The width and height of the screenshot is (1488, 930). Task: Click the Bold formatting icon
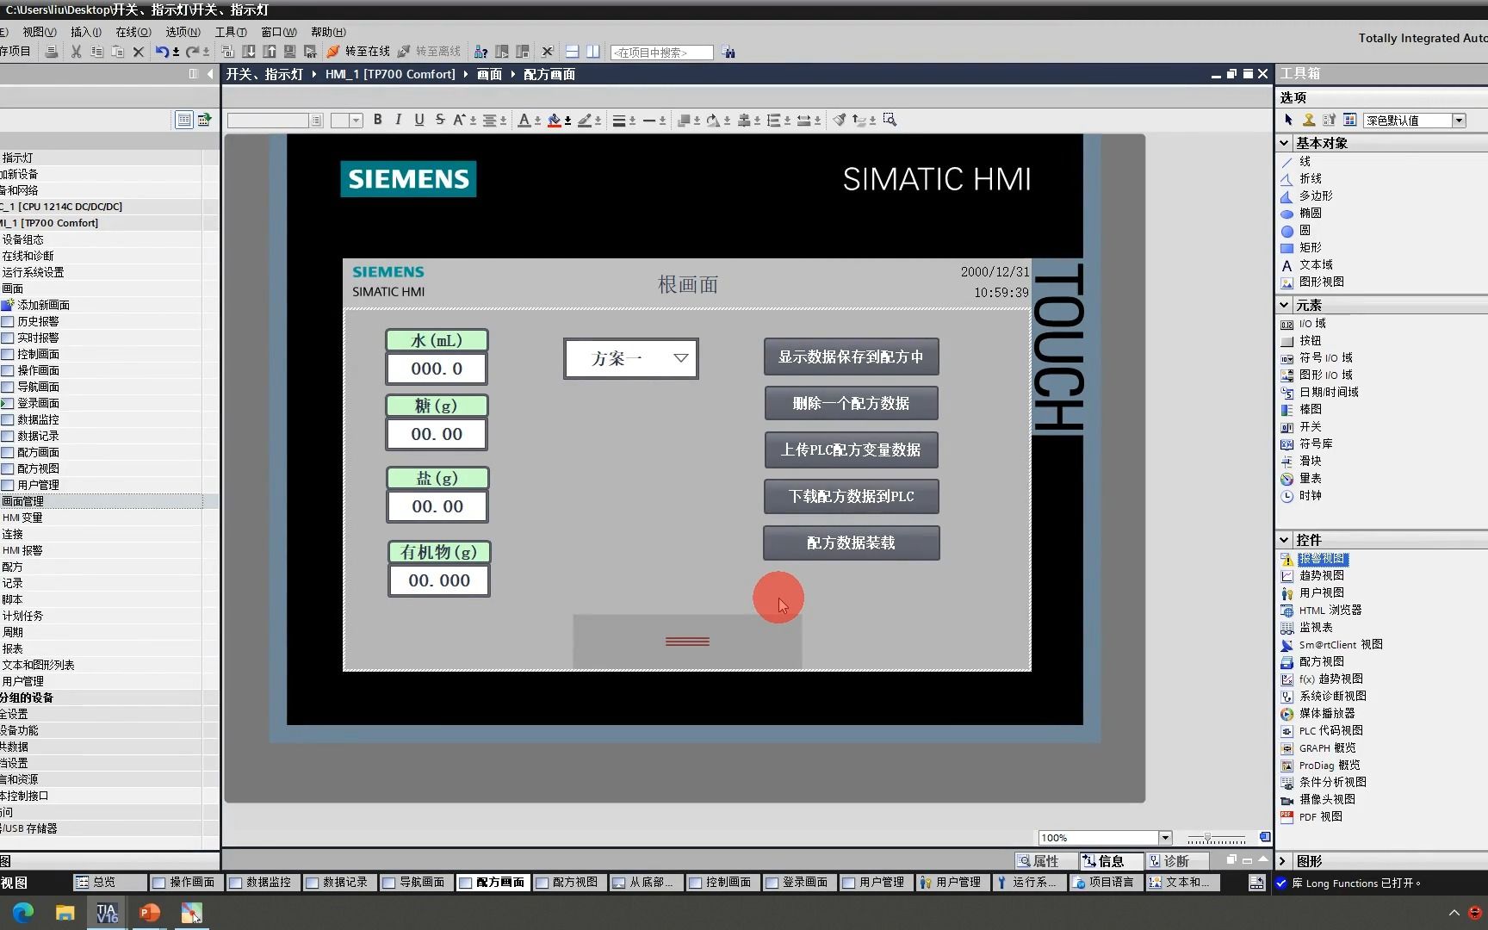pos(377,121)
